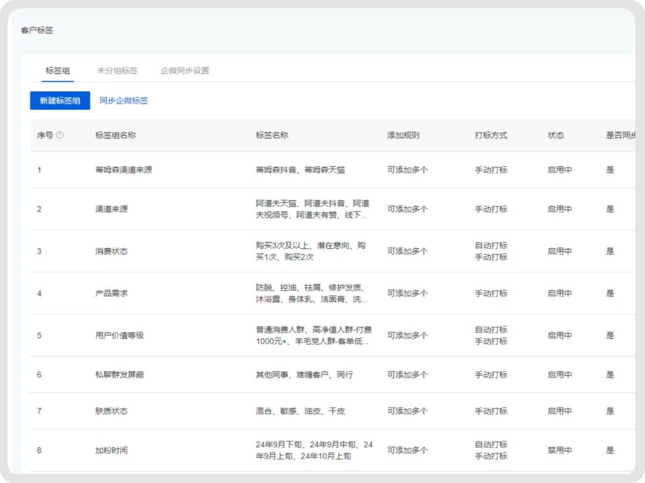Select the 消费状态 tag group
Viewport: 645px width, 483px height.
111,251
